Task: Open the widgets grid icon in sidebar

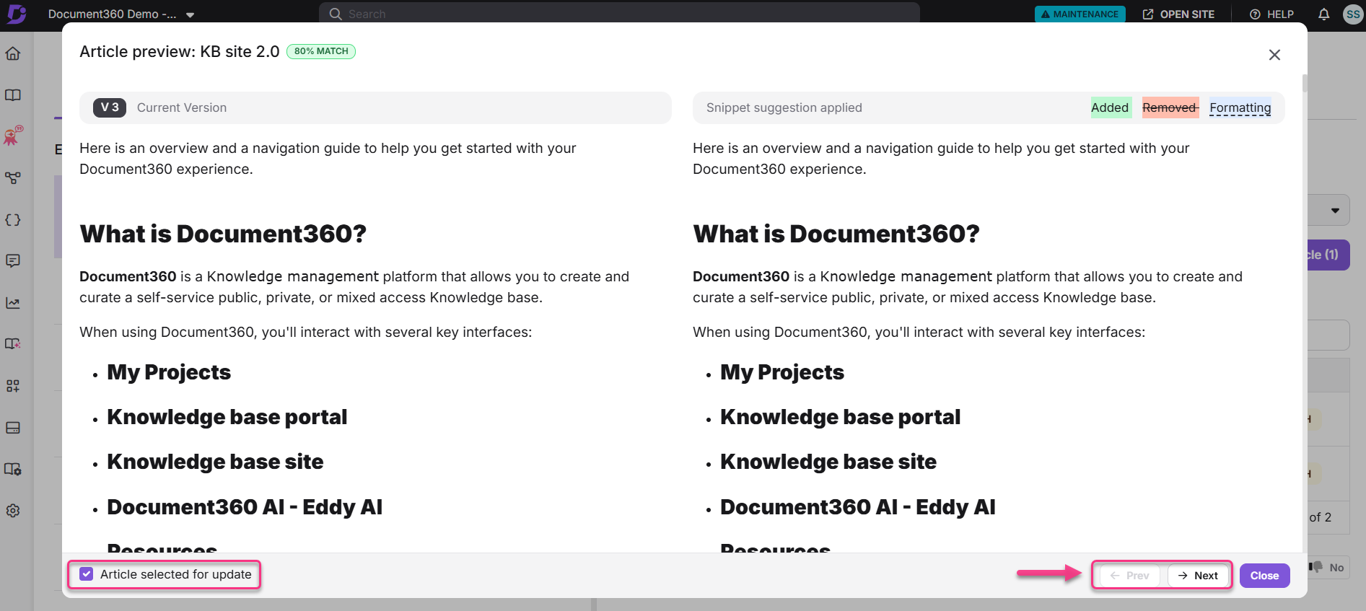Action: click(x=13, y=386)
